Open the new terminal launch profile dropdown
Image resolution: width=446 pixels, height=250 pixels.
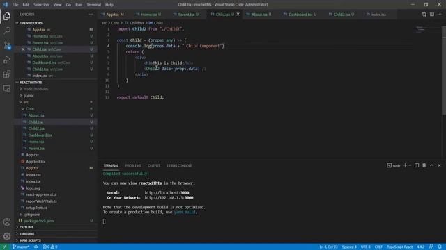410,165
